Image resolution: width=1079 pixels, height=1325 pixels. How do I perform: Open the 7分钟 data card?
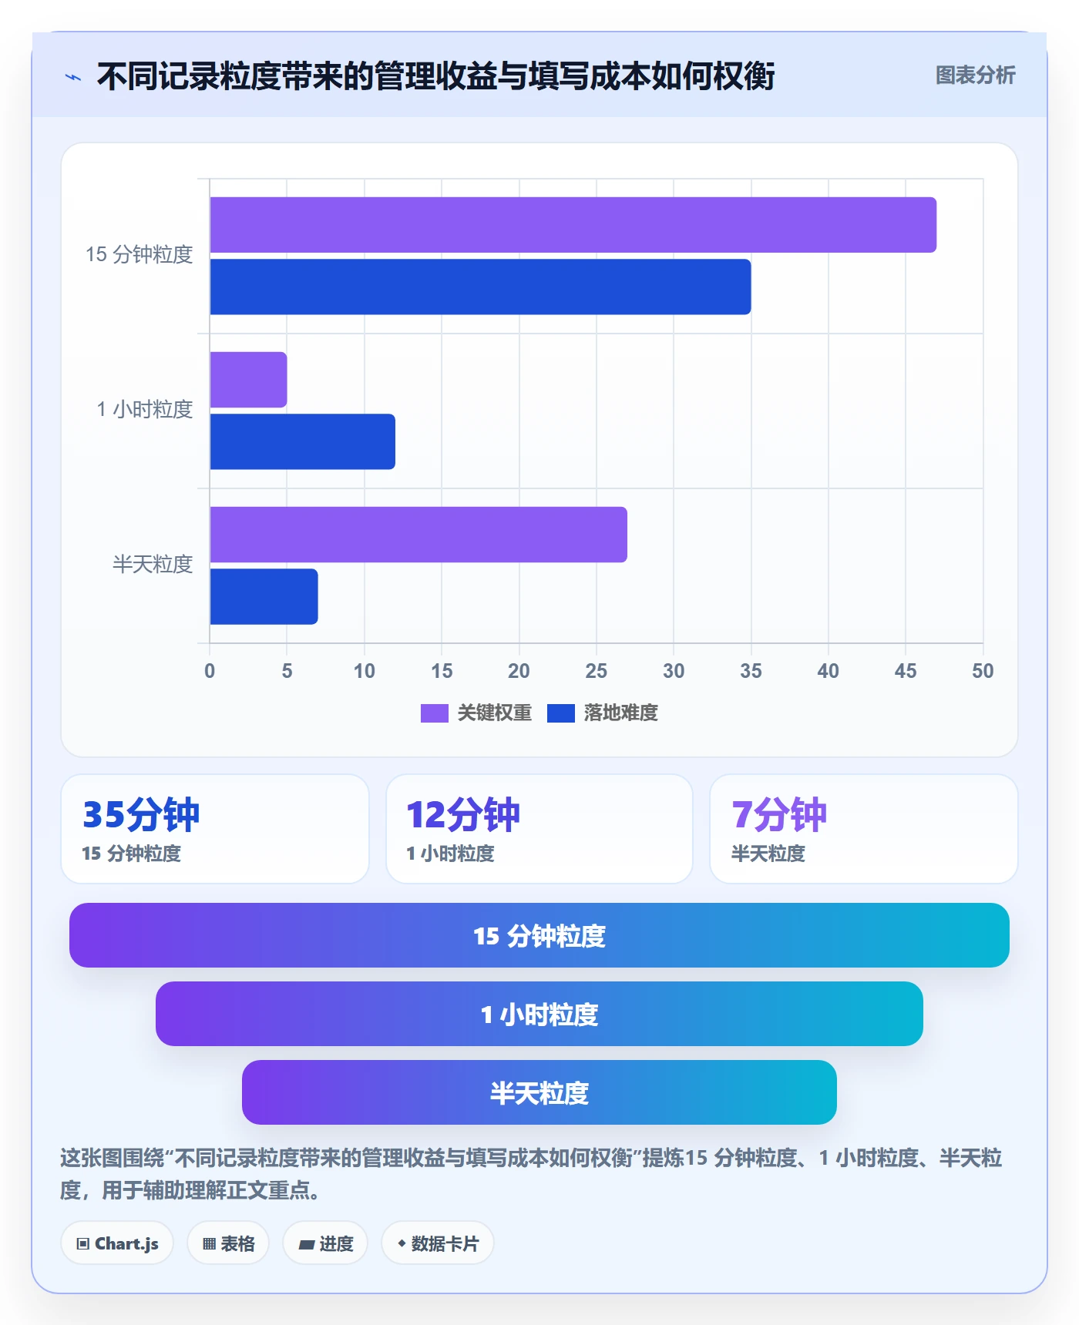(x=864, y=829)
